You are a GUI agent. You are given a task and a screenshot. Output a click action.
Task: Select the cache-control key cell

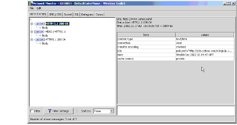coord(146,59)
